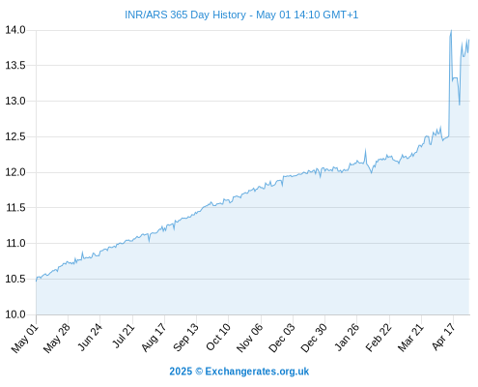The width and height of the screenshot is (478, 387).
Task: Click the 14.0 y-axis value label
Action: tap(15, 30)
